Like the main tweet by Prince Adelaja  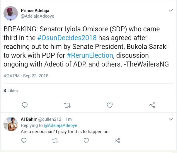click(110, 105)
